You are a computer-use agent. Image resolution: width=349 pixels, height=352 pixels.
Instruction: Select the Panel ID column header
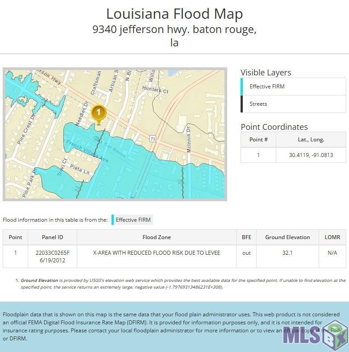pos(53,237)
